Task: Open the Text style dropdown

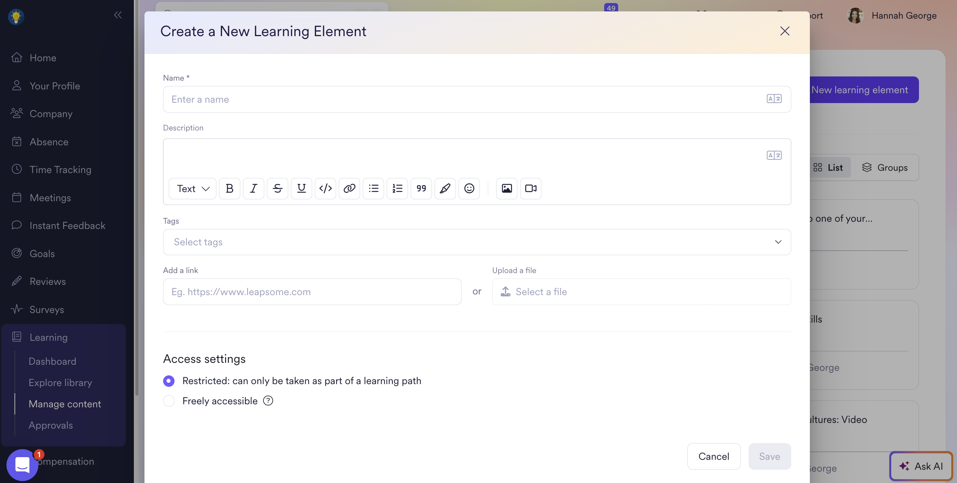Action: tap(193, 188)
